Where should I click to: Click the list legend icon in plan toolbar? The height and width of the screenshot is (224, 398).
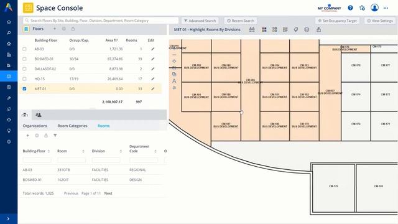(285, 30)
